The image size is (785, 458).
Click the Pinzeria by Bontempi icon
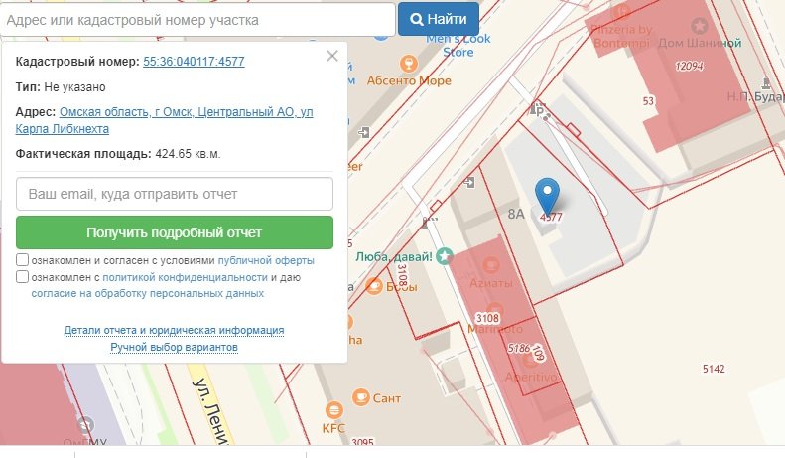tap(622, 11)
